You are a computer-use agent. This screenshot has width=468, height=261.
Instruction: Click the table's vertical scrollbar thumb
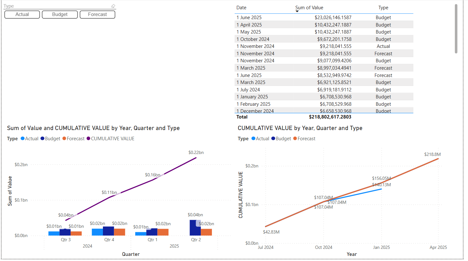[x=456, y=29]
